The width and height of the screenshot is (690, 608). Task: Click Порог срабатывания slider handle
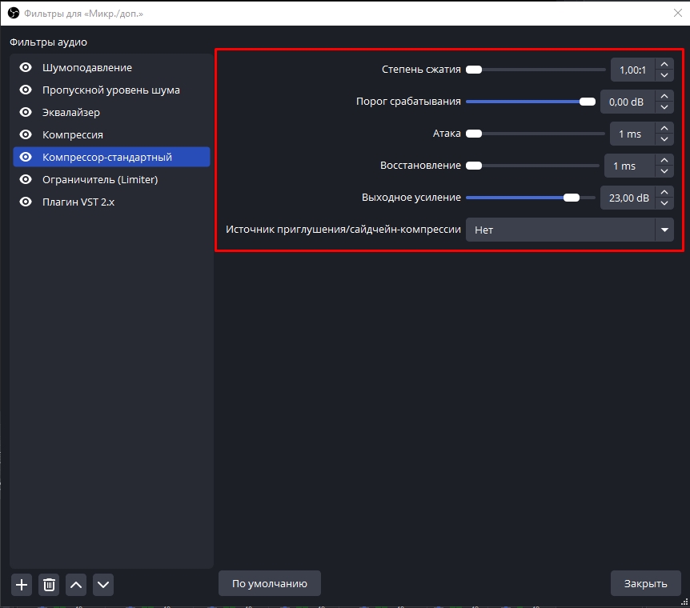[x=588, y=102]
